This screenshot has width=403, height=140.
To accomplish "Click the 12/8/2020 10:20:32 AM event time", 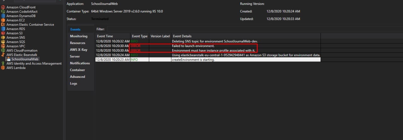I will [113, 41].
